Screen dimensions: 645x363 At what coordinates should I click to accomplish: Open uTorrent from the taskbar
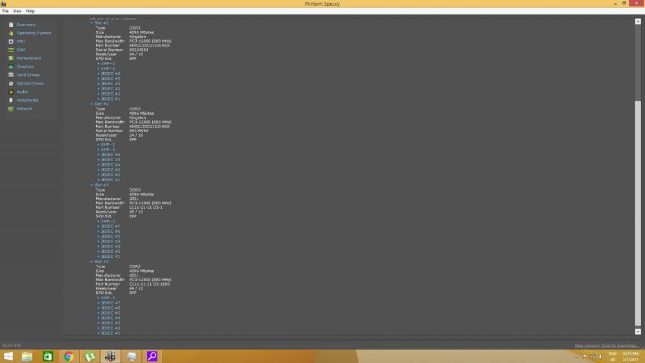[90, 356]
